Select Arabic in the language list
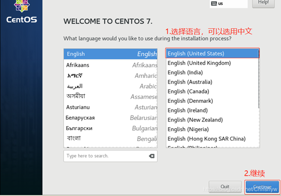 pos(111,86)
